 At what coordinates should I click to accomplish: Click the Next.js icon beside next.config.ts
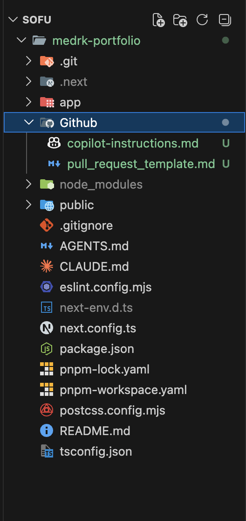47,328
